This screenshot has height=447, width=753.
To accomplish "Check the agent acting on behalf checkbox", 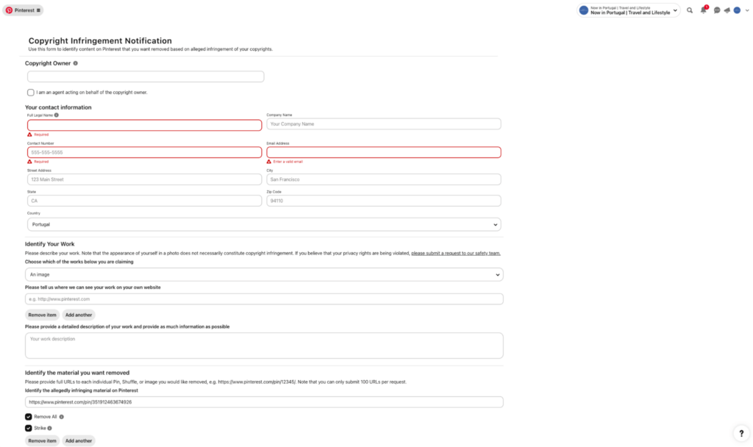I will point(30,92).
